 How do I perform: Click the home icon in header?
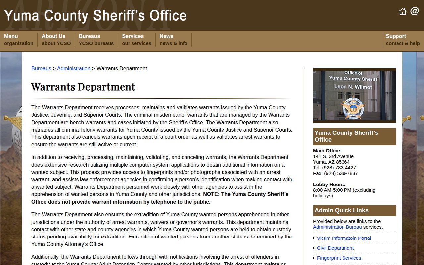[402, 11]
